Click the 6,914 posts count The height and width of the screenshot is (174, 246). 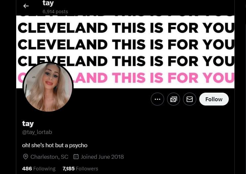point(55,12)
